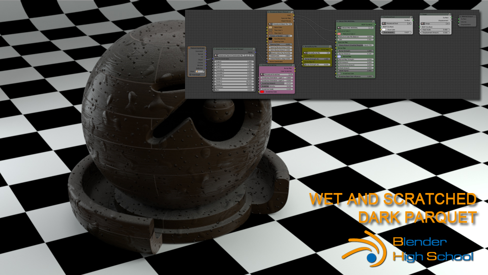The image size is (488, 275).
Task: Open node group icon on Procedural Wood node header
Action: (292, 12)
